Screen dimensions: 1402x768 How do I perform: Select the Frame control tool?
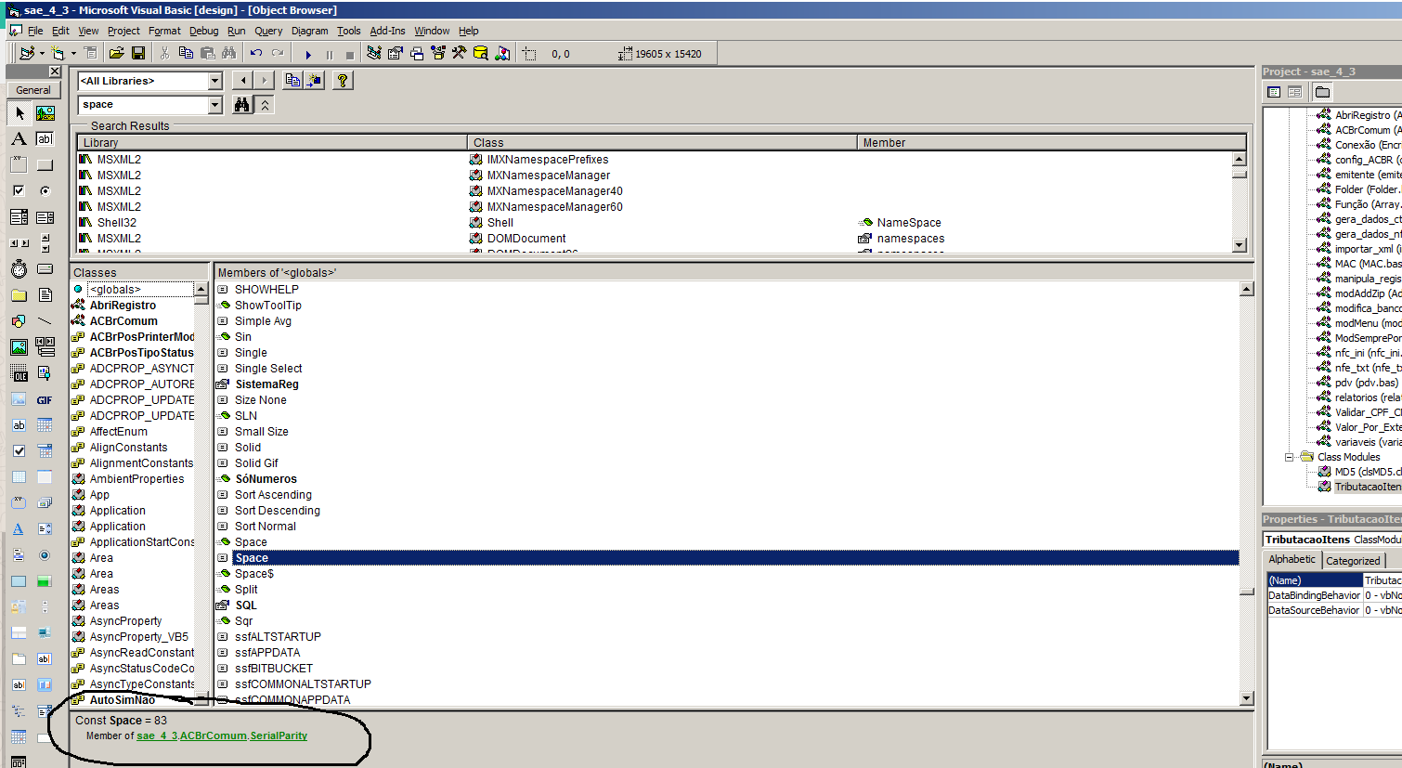coord(19,165)
